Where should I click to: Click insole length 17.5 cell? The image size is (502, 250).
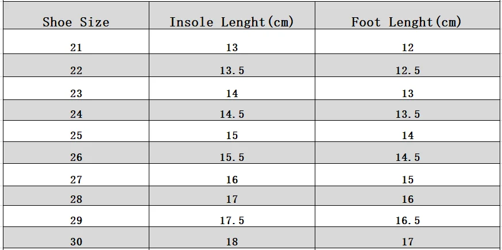[231, 221]
